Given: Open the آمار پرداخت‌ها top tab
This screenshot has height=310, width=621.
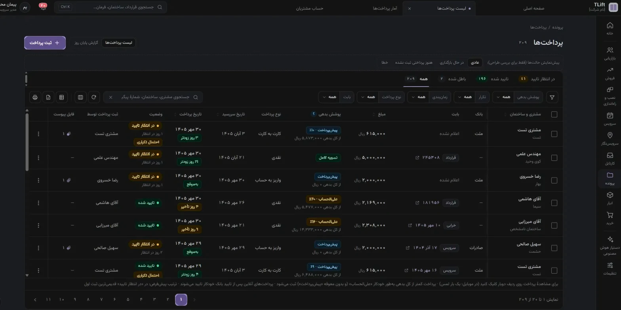Looking at the screenshot, I should [x=385, y=8].
